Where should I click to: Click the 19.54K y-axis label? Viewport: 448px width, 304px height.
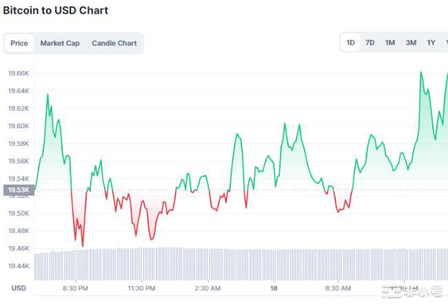click(19, 179)
